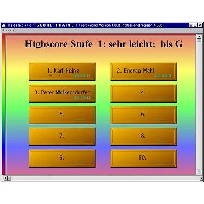Choose highscore slot 7.
Image resolution: width=204 pixels, height=204 pixels.
point(62,137)
